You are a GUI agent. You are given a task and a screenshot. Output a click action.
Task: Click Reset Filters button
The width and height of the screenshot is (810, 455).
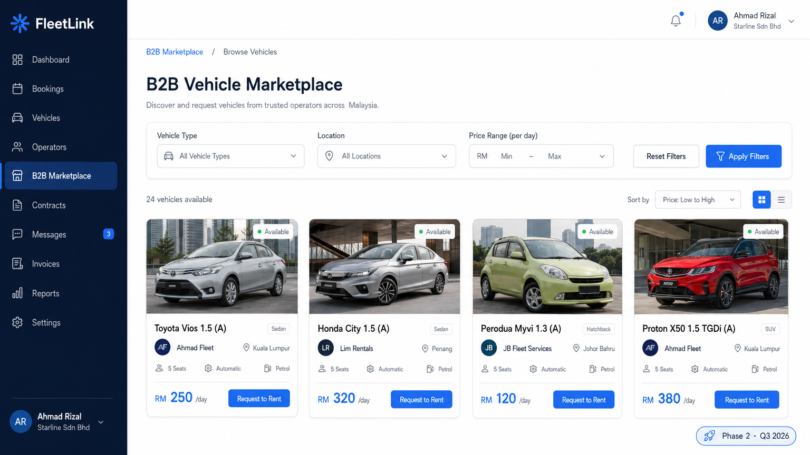[x=666, y=156]
